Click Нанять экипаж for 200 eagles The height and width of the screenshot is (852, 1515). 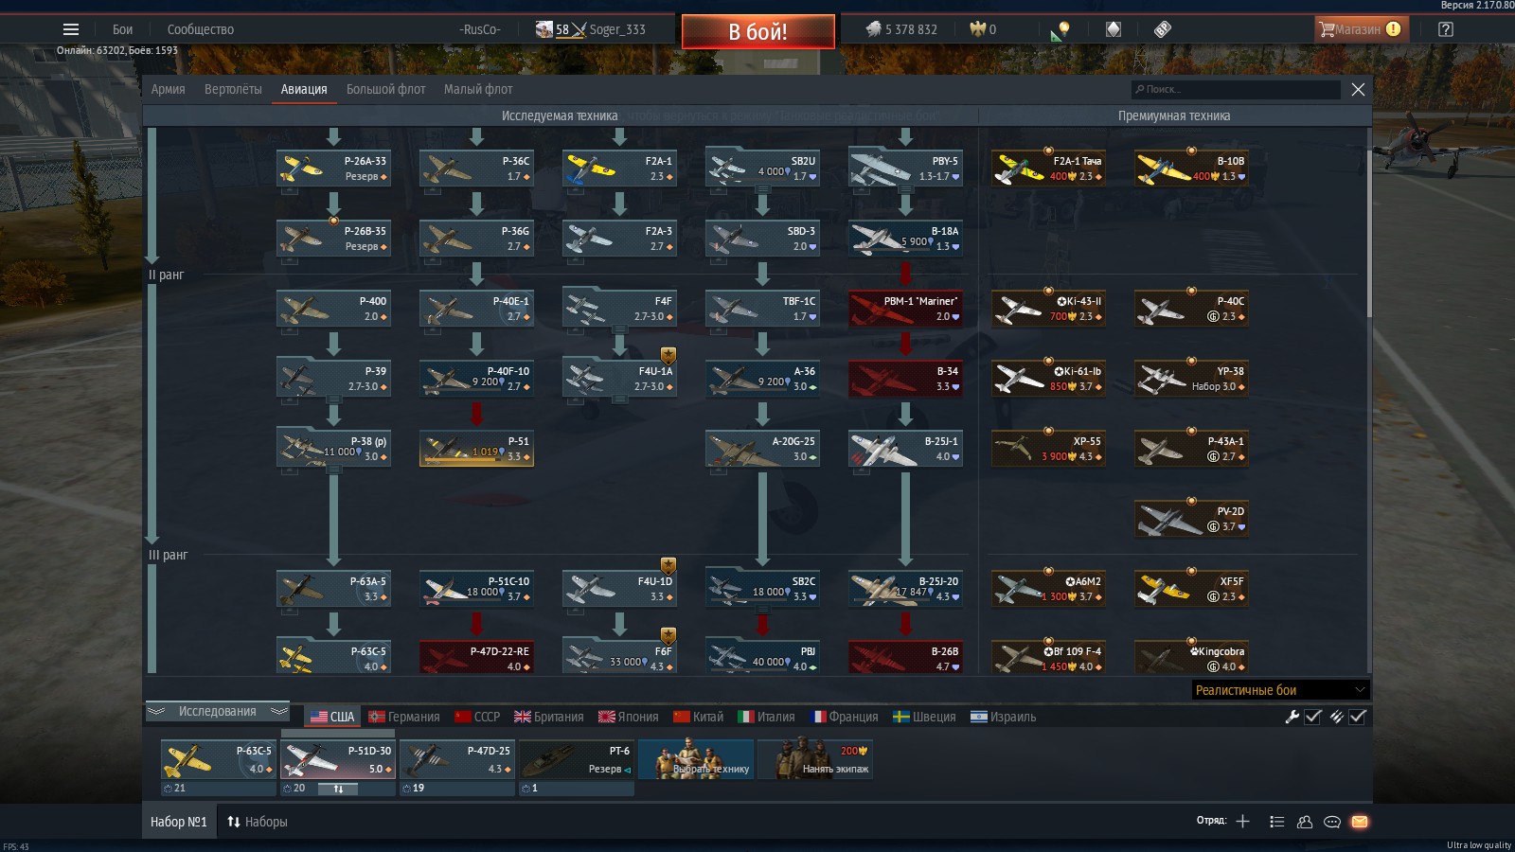[x=815, y=758]
